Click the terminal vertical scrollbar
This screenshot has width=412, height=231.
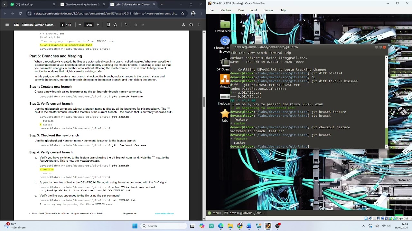[387, 102]
